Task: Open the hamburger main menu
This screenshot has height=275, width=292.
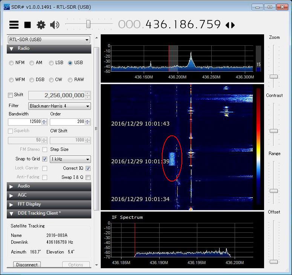Action: 14,25
